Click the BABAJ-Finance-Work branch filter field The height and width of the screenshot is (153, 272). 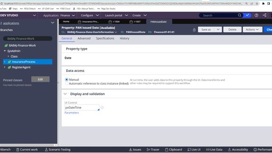(28, 39)
